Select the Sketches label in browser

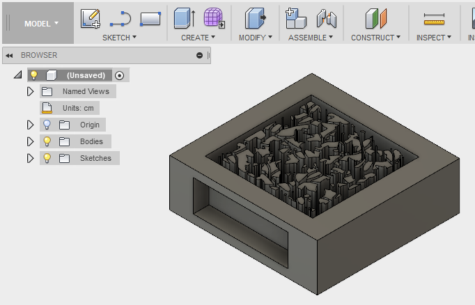click(x=95, y=158)
